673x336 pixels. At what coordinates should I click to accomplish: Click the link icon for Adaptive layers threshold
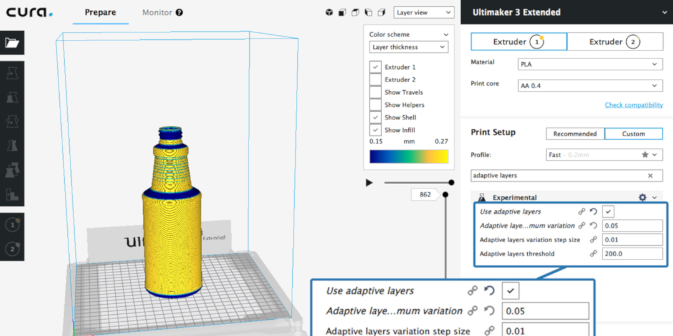point(593,254)
